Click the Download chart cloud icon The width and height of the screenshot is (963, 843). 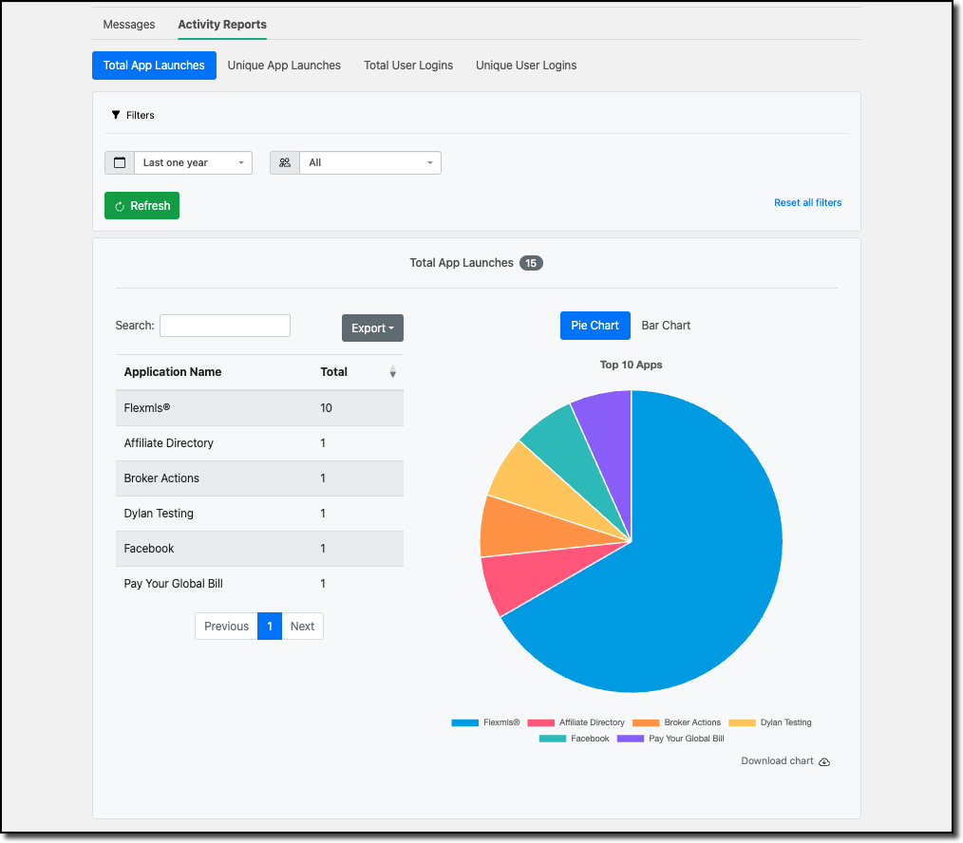(824, 761)
